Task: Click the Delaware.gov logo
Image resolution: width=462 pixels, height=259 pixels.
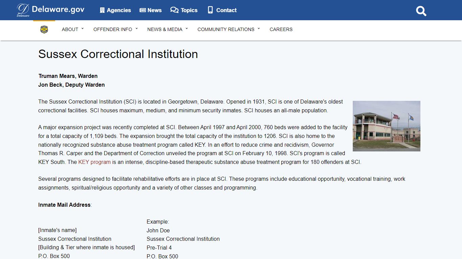Action: (x=51, y=10)
